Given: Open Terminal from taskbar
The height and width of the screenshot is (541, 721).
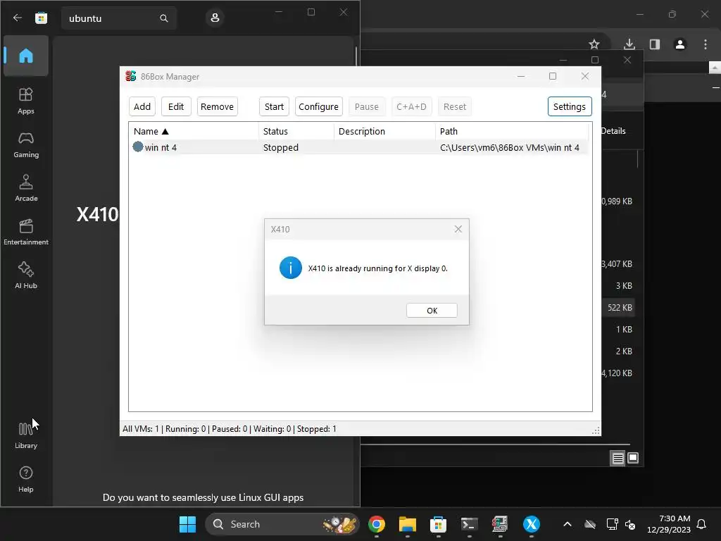Looking at the screenshot, I should point(470,524).
